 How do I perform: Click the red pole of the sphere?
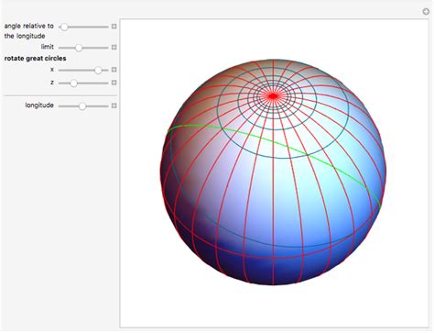coord(273,96)
